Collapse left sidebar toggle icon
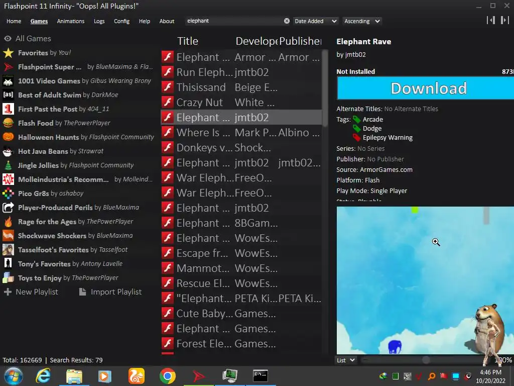 [x=491, y=20]
